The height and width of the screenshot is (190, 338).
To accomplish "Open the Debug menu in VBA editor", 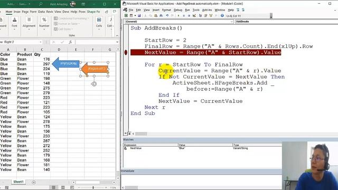I will [178, 10].
